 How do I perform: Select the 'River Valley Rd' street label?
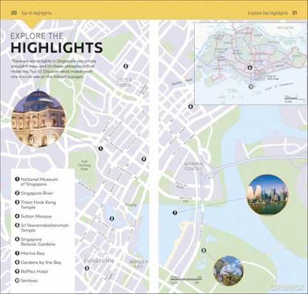tap(87, 187)
